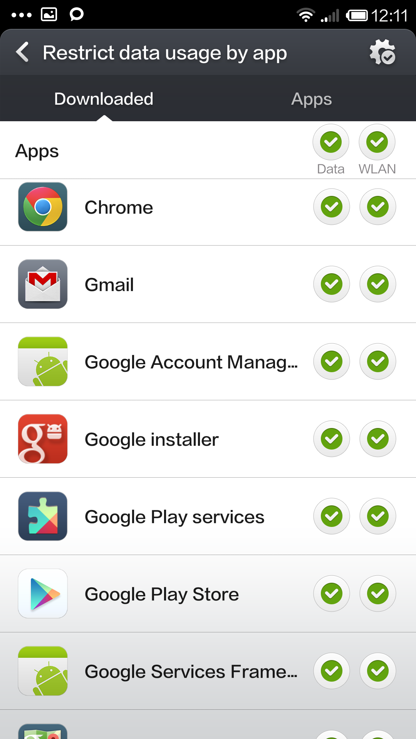Screen dimensions: 416x739
Task: Uncheck Data for Google Play services
Action: (332, 516)
